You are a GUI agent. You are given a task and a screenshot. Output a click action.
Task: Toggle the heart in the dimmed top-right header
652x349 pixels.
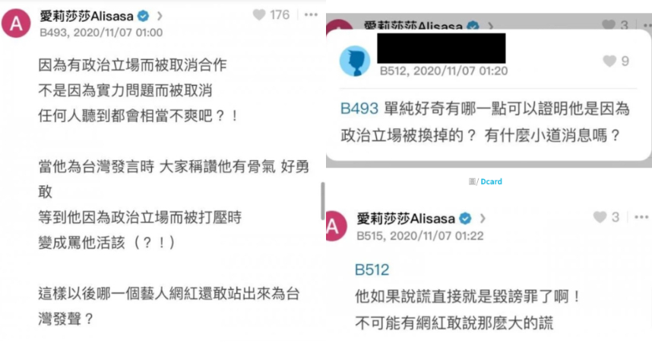(609, 25)
